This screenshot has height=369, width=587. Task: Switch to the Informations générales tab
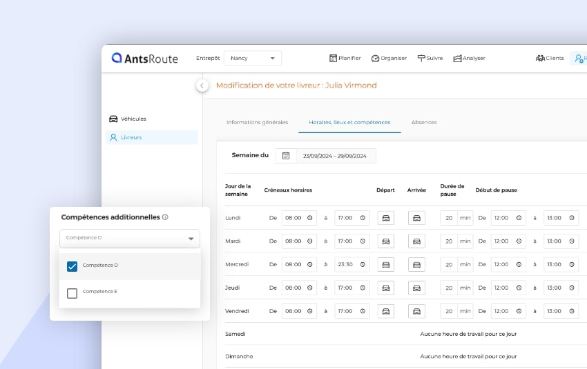(x=257, y=122)
